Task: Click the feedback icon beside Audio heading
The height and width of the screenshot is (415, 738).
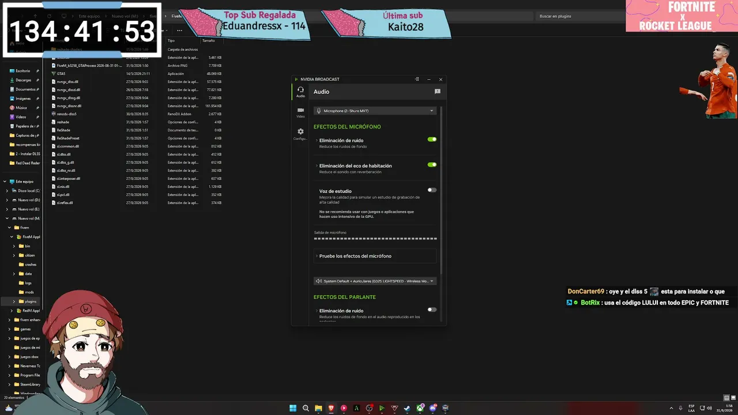Action: (437, 92)
